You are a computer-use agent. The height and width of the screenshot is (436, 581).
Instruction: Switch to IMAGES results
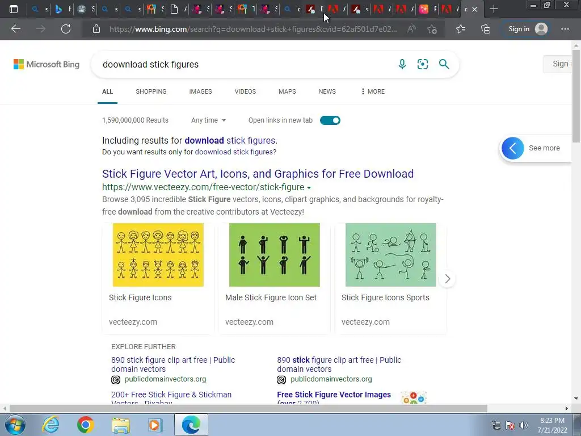pyautogui.click(x=200, y=91)
